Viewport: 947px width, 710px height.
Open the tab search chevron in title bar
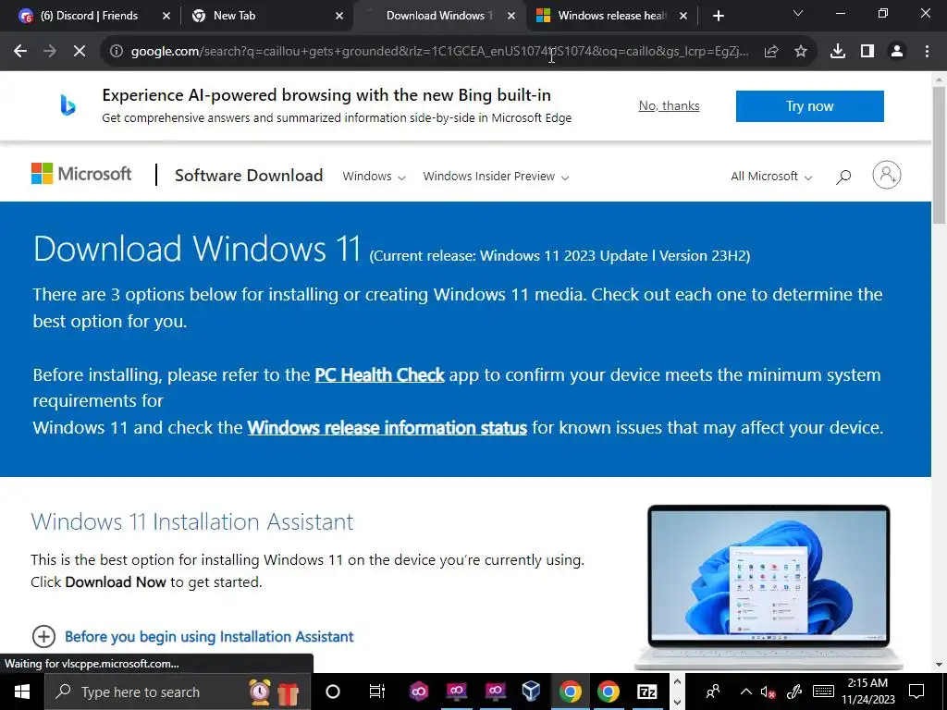coord(798,13)
